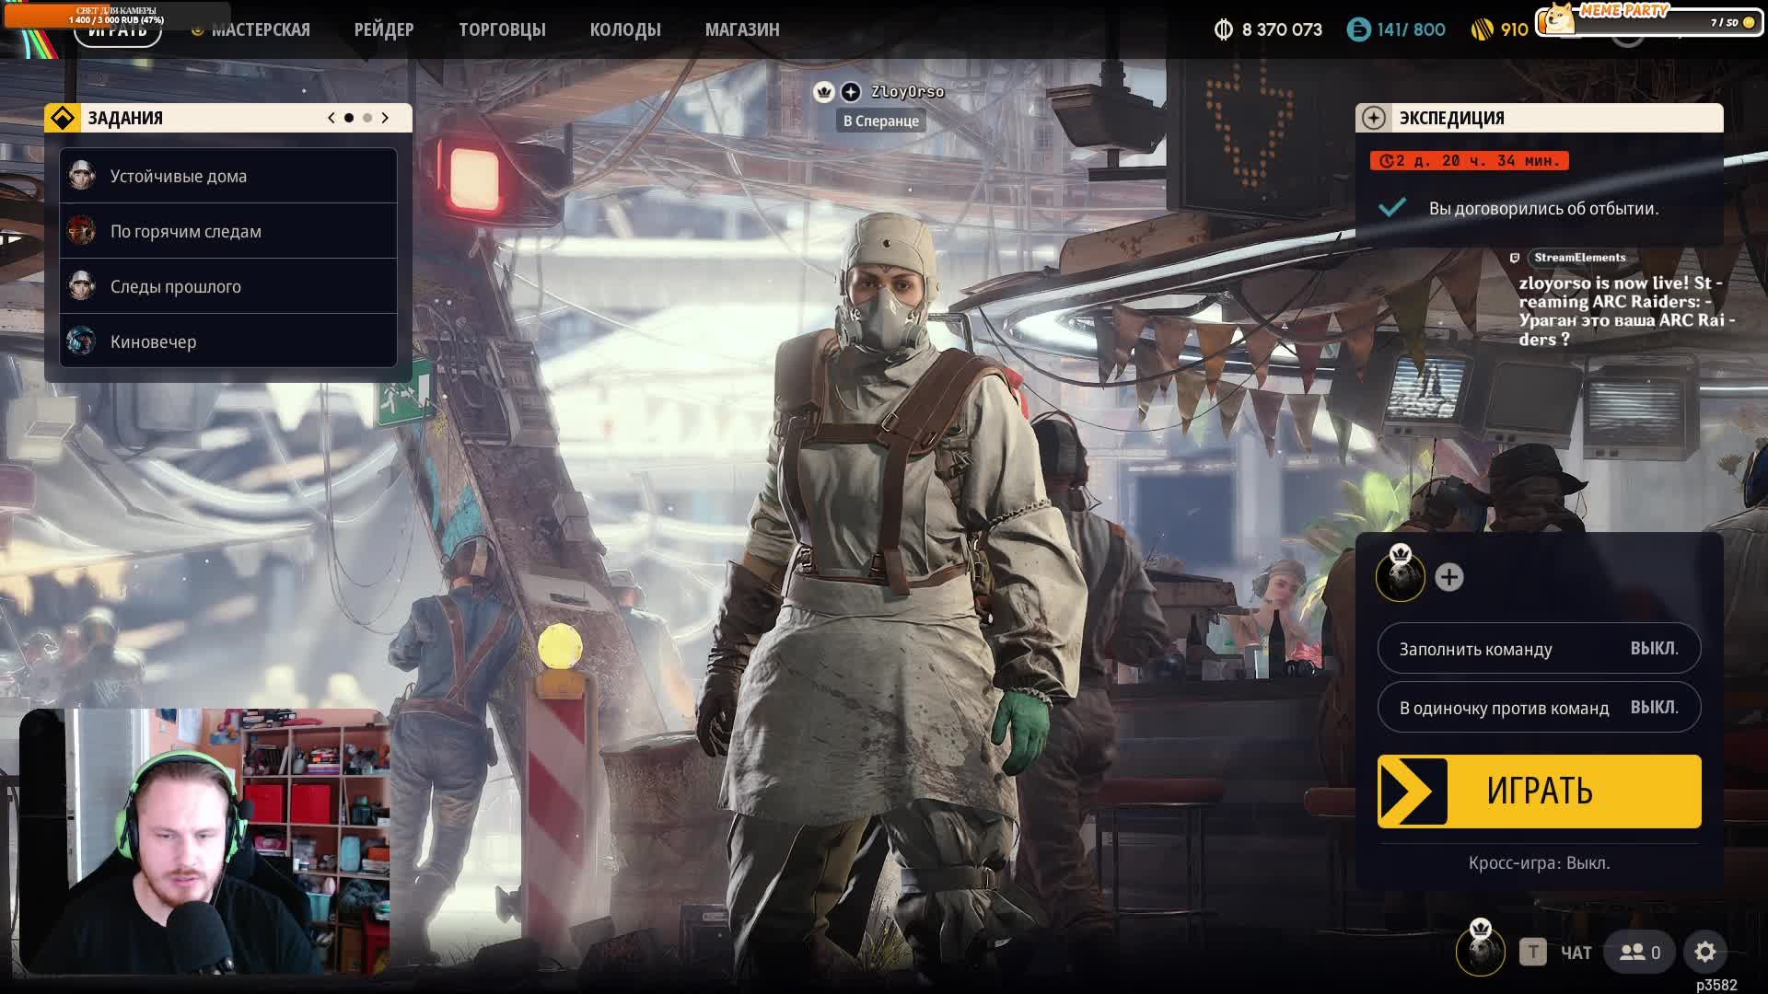
Task: Open the ТОРГОВЦЫ menu
Action: (x=503, y=29)
